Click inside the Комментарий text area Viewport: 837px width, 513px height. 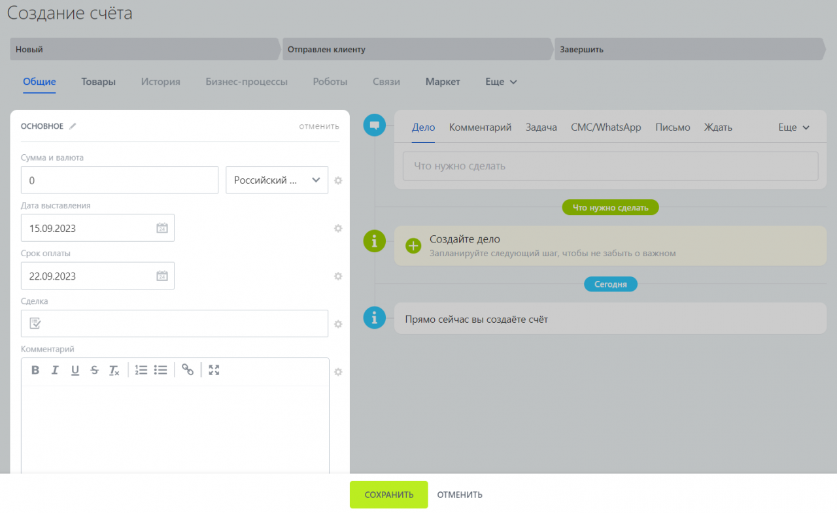click(175, 429)
